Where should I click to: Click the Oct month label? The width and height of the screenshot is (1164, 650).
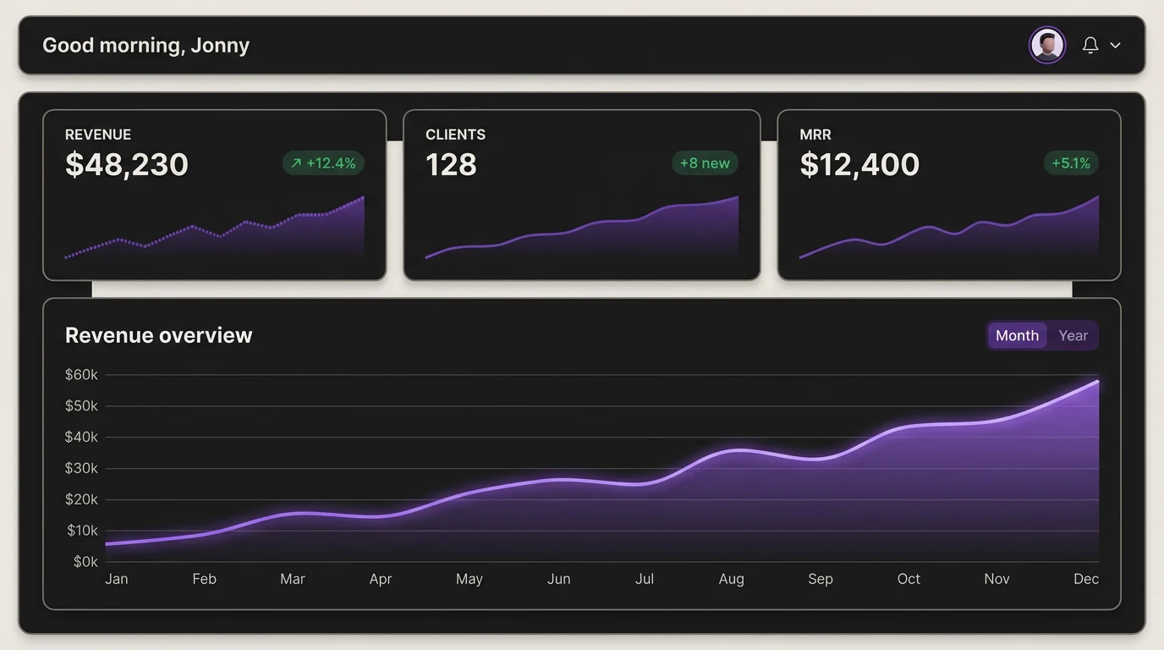(x=909, y=579)
